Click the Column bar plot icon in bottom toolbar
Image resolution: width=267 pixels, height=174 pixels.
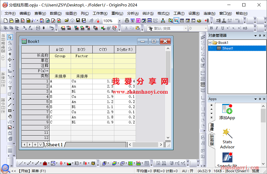(x=45, y=163)
